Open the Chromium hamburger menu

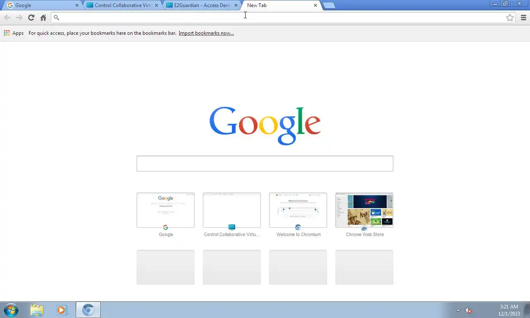[x=523, y=17]
